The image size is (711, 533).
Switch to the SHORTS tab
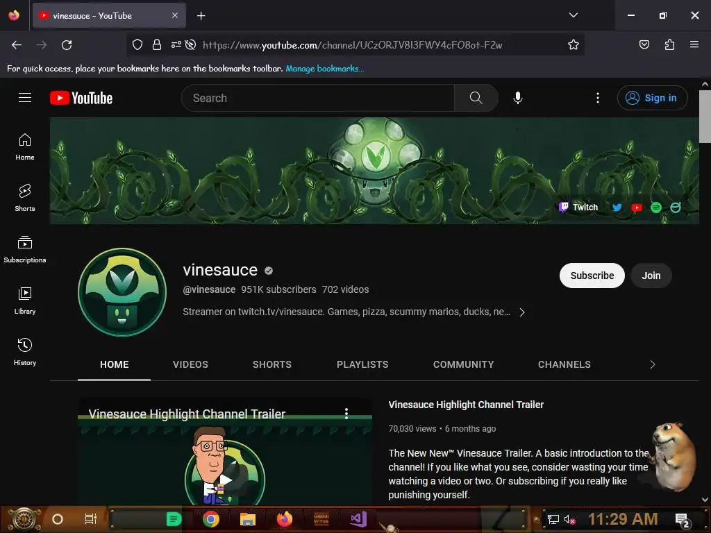(272, 364)
